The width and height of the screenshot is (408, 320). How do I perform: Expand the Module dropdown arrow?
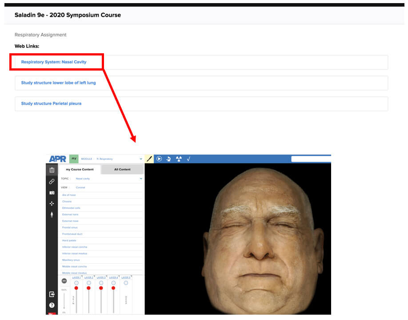(141, 159)
